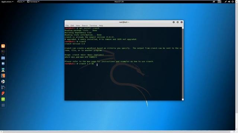
Task: Click 'Please refer to the man page' line
Action: click(109, 61)
